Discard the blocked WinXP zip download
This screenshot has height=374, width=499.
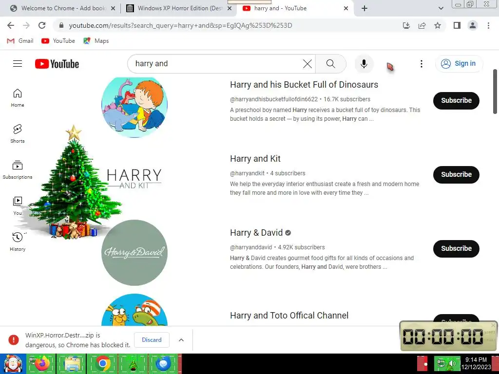[x=152, y=339]
